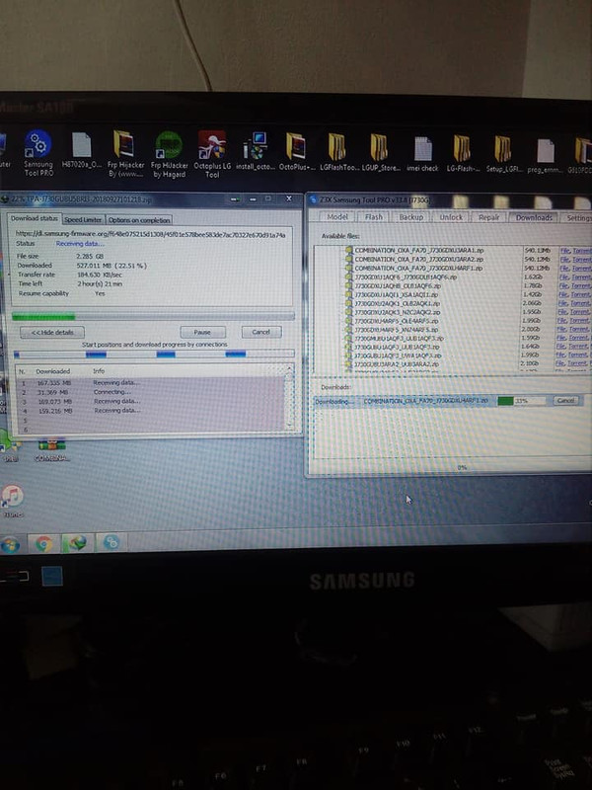Open Speed Limiter tab
The image size is (592, 790).
(83, 219)
